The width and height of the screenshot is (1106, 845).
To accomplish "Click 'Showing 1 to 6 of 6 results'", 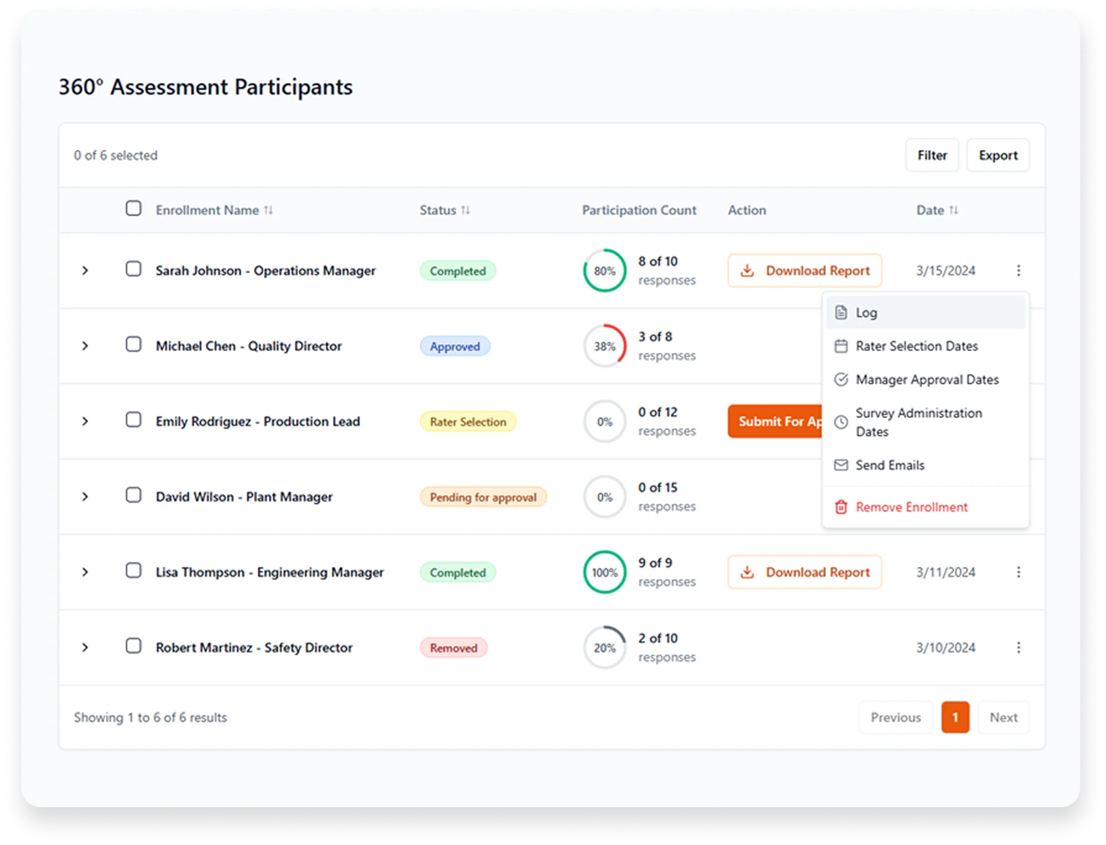I will point(150,717).
